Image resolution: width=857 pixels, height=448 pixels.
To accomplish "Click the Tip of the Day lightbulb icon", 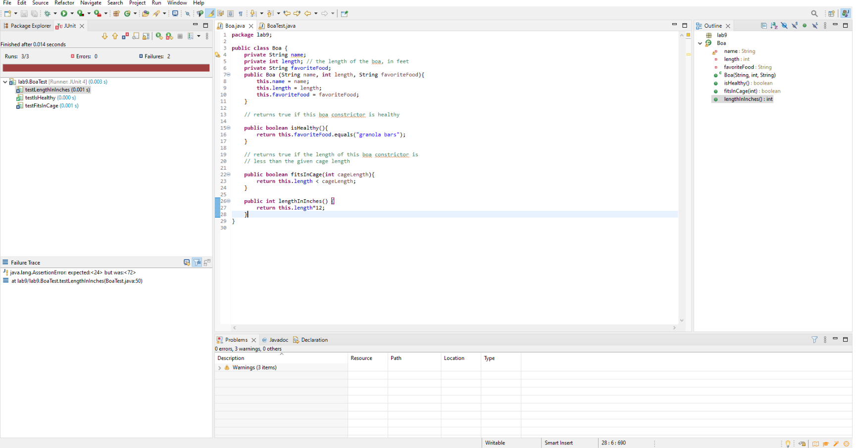I will click(x=788, y=444).
